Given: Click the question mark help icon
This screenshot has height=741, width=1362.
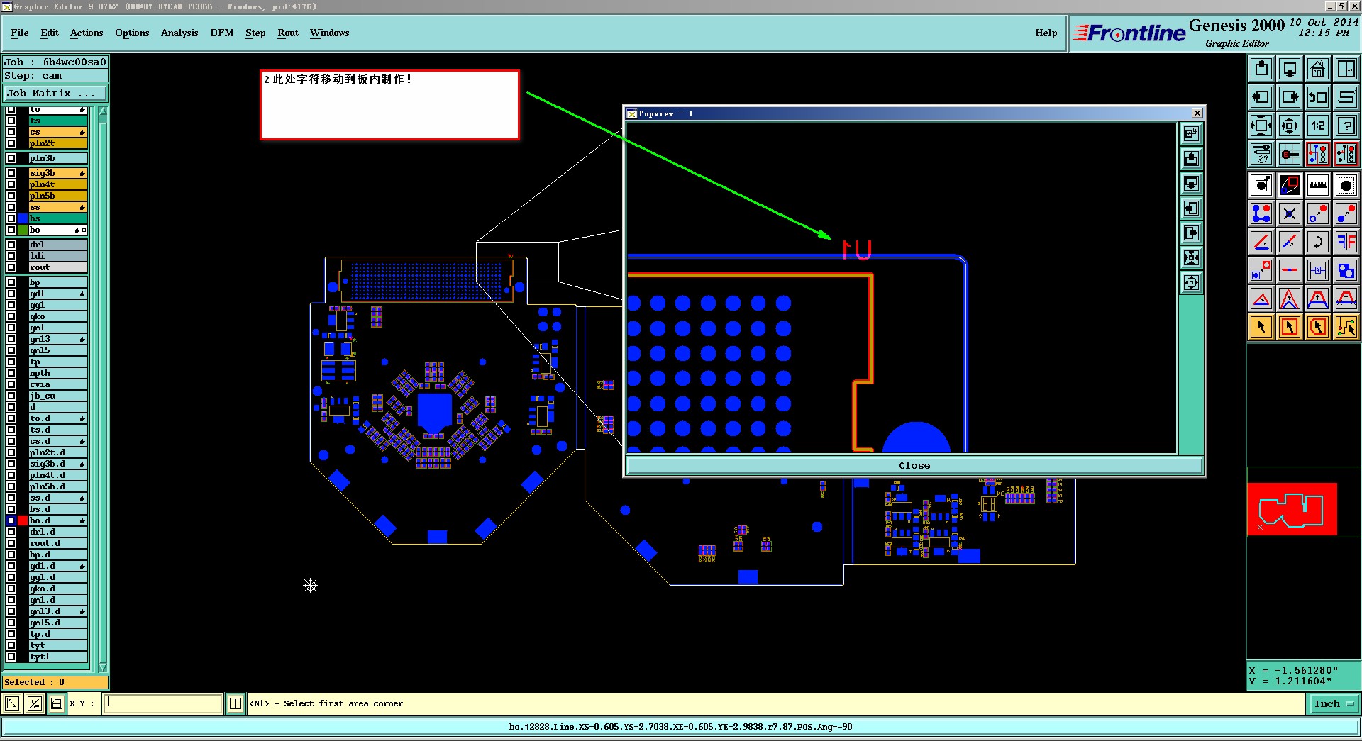Looking at the screenshot, I should tap(1346, 126).
